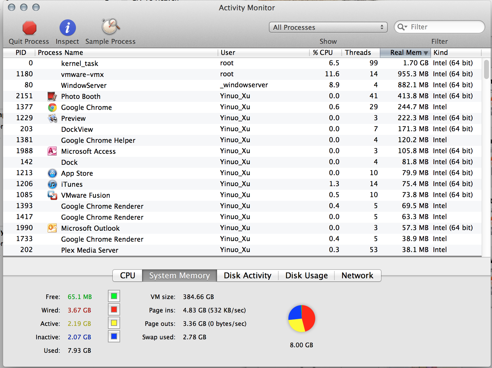The width and height of the screenshot is (492, 368).
Task: Click the iTunes app icon
Action: [52, 184]
